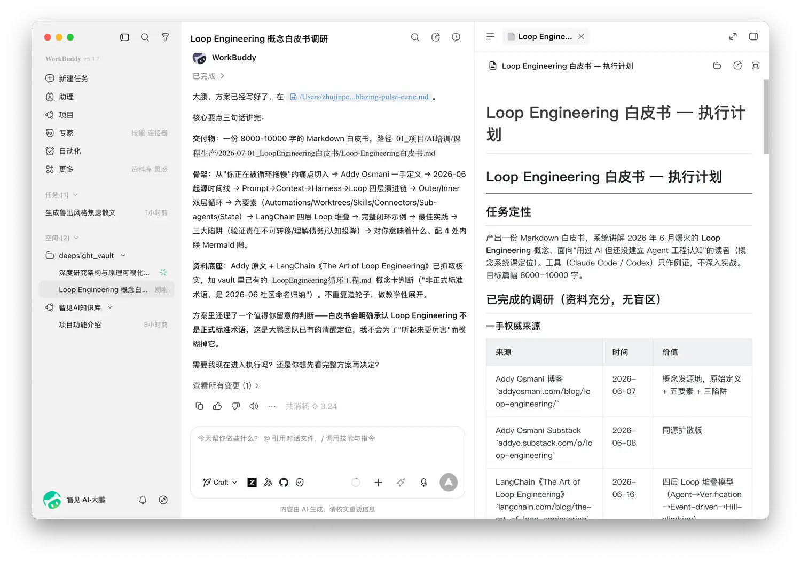This screenshot has height=561, width=801.
Task: Open the preview panel outline list icon
Action: pos(490,36)
